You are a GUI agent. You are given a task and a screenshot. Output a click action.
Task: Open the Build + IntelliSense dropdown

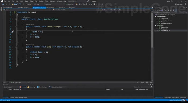tap(59, 87)
